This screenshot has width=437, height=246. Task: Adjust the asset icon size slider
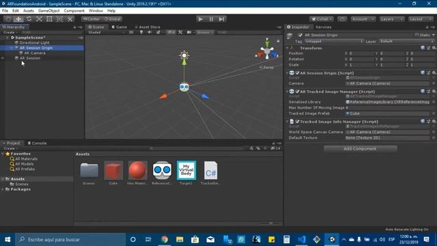click(x=270, y=223)
